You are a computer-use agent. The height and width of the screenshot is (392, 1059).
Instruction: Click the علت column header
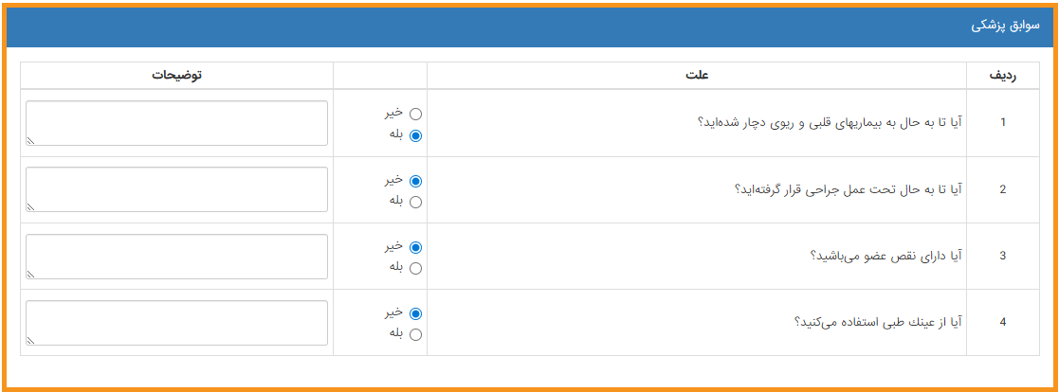click(x=697, y=76)
